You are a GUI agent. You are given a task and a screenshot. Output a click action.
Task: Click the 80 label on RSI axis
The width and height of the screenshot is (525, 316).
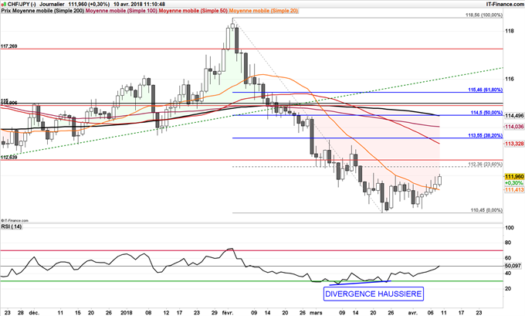tap(508, 243)
